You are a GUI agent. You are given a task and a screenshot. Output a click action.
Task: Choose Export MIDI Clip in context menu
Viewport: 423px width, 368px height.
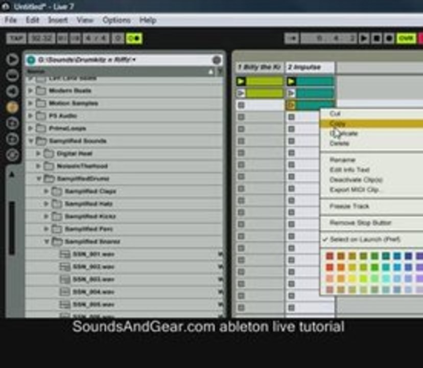point(371,190)
